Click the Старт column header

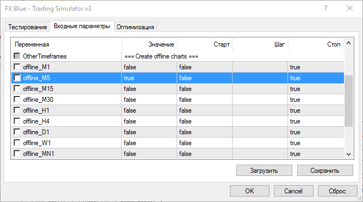click(x=205, y=44)
